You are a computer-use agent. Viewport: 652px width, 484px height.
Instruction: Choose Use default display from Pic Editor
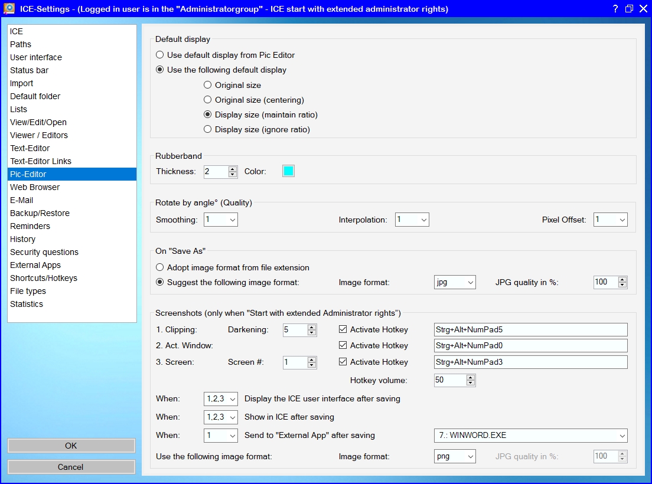[160, 55]
